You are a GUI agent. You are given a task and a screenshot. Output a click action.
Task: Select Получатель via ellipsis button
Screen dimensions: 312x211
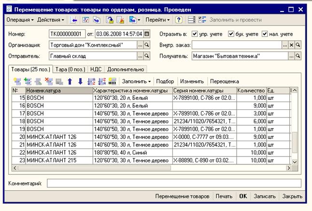(292, 56)
